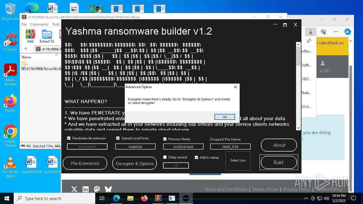Open File Explorer from taskbar
This screenshot has width=363, height=204.
coord(130,198)
